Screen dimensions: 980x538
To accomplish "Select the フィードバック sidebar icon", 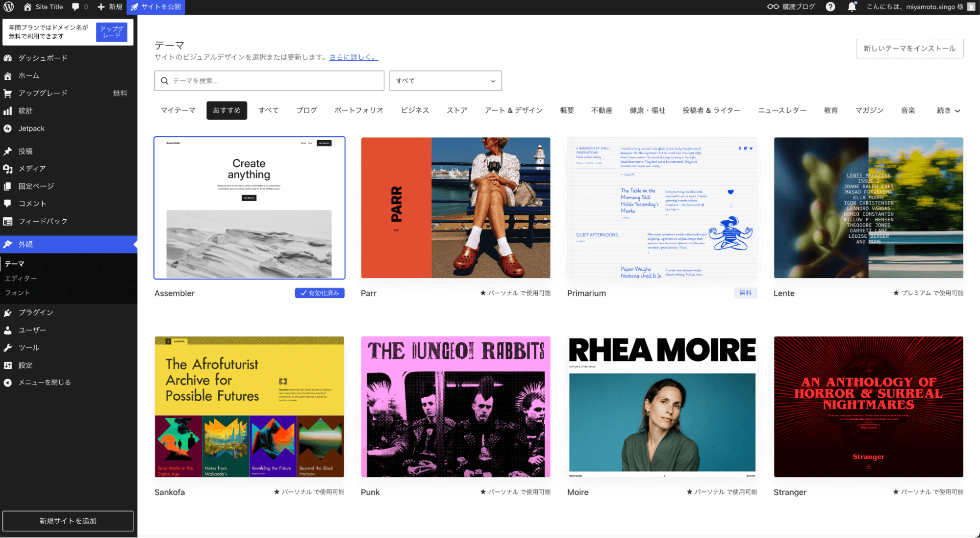I will (x=8, y=221).
